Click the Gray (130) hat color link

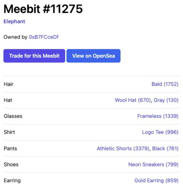(x=166, y=100)
